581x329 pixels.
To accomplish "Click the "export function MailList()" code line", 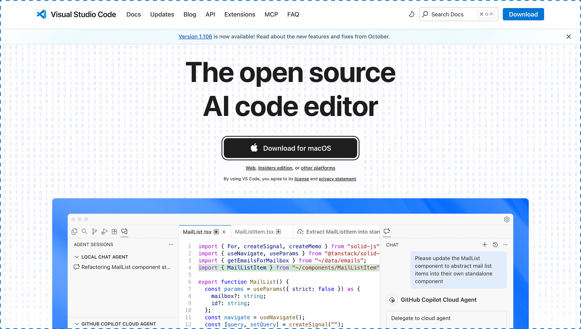I will (243, 282).
